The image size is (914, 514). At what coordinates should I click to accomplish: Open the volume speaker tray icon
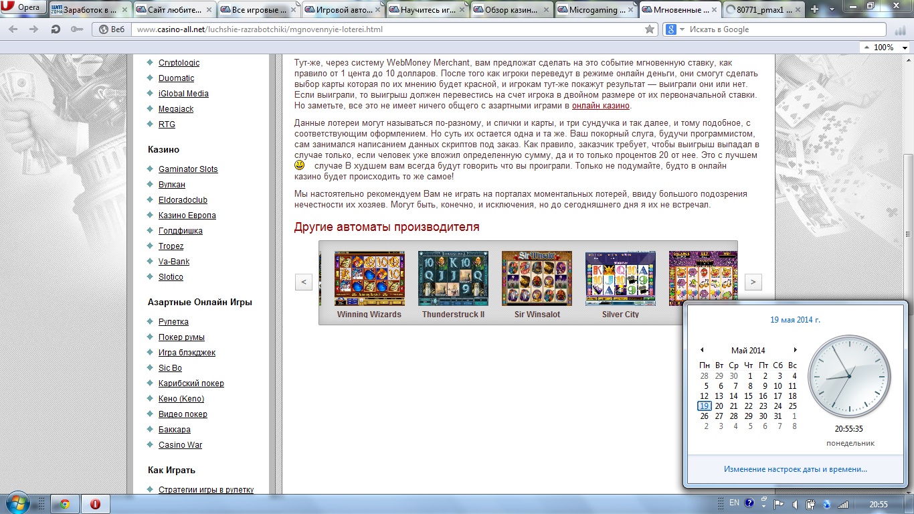pyautogui.click(x=794, y=504)
